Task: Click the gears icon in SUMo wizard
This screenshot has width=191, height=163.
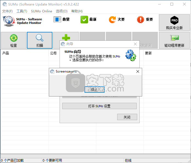Action: coord(131,55)
